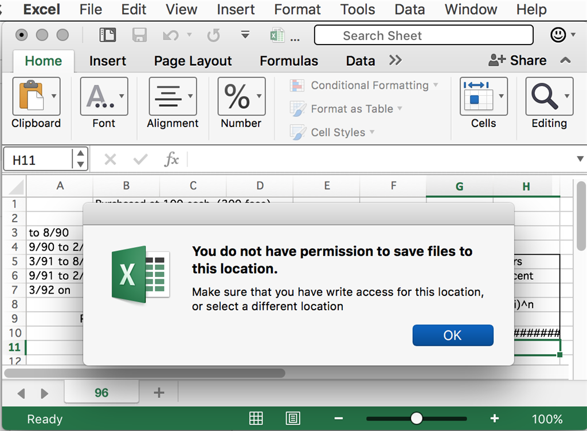Switch to the Data ribbon tab
The image size is (587, 431).
pos(361,61)
